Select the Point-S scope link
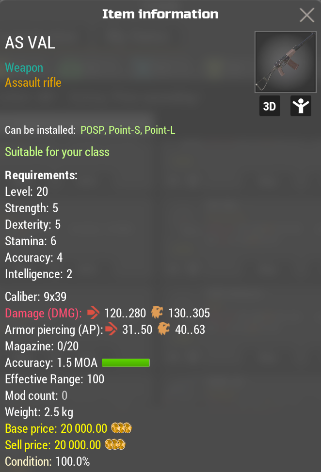Image resolution: width=321 pixels, height=472 pixels. click(x=125, y=130)
